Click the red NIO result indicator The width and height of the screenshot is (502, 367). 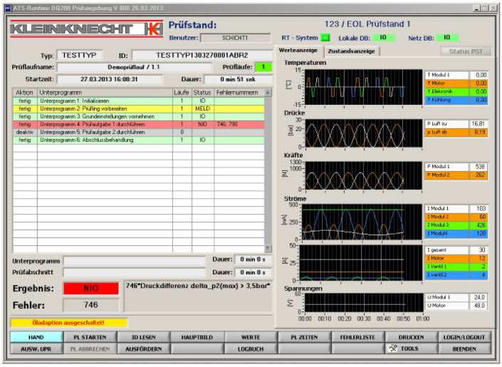pyautogui.click(x=91, y=288)
